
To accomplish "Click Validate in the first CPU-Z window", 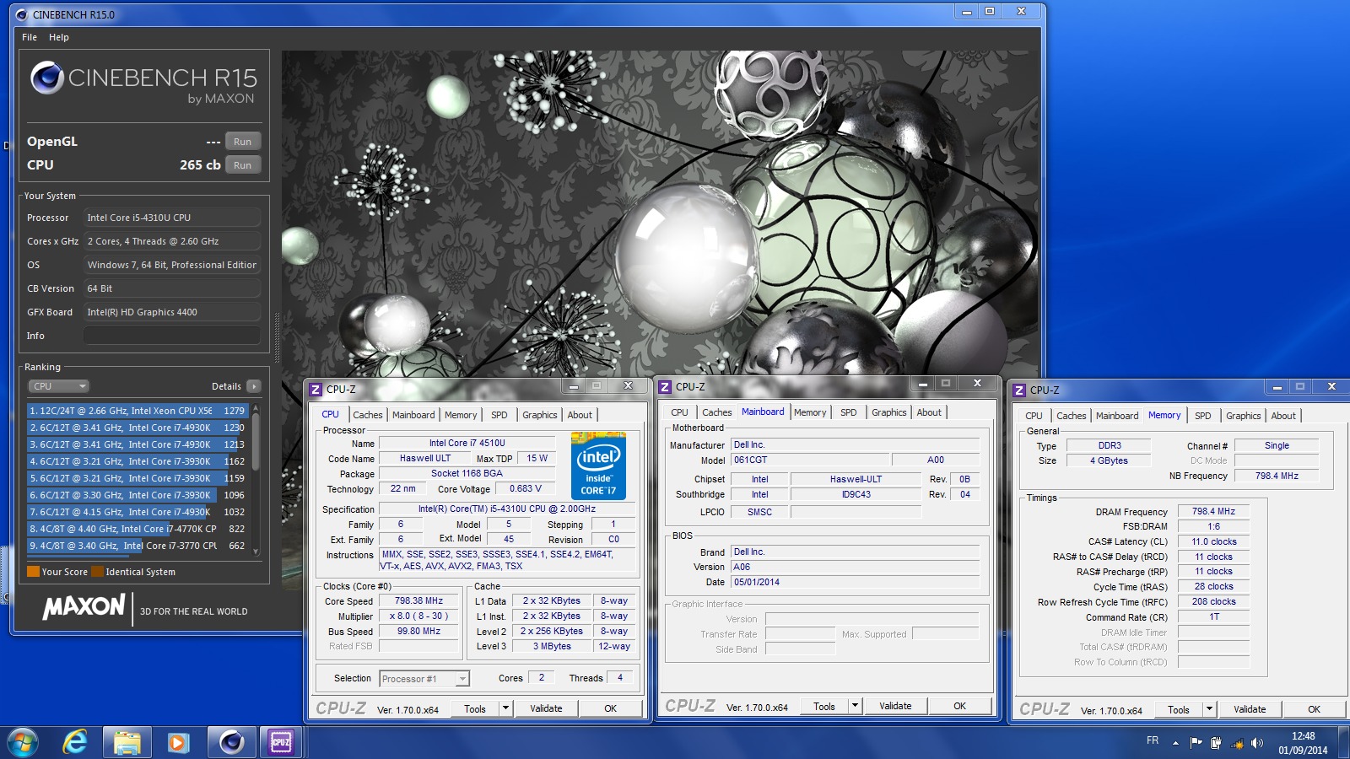I will (546, 708).
